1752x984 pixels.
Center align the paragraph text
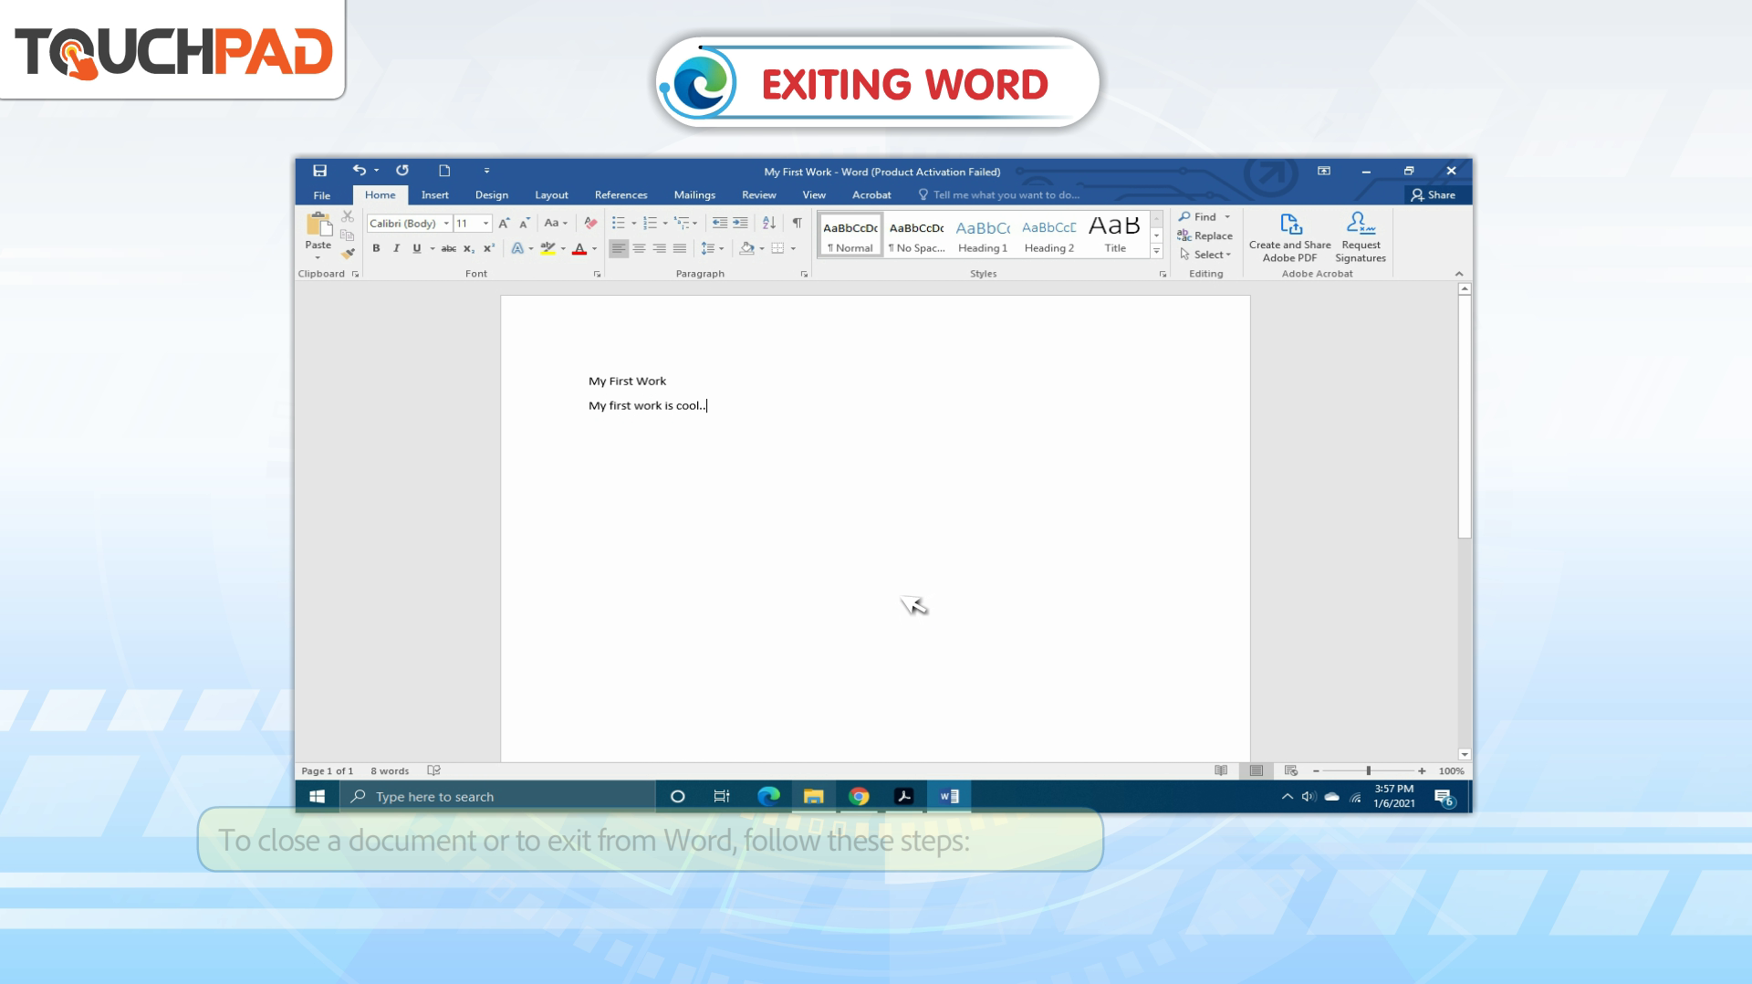click(639, 248)
